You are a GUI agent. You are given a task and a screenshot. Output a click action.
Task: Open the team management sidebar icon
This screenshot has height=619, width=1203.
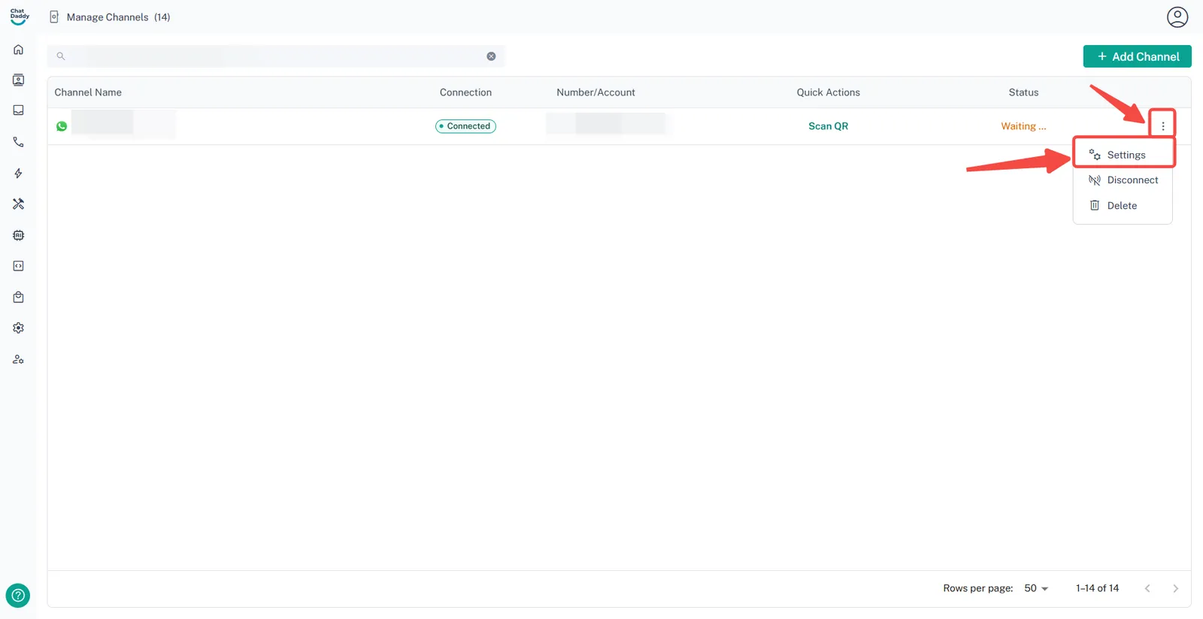coord(18,360)
